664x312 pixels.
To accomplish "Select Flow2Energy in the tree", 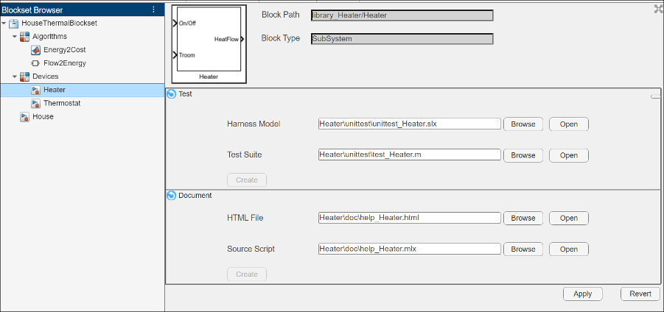I will point(65,63).
